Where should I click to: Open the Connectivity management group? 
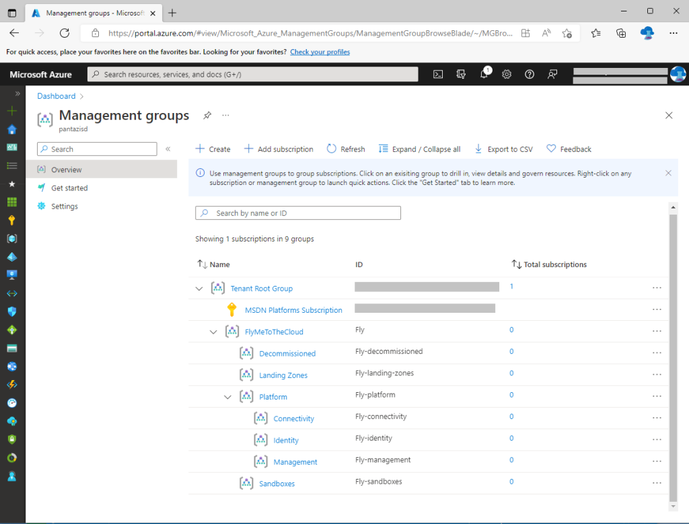tap(293, 418)
